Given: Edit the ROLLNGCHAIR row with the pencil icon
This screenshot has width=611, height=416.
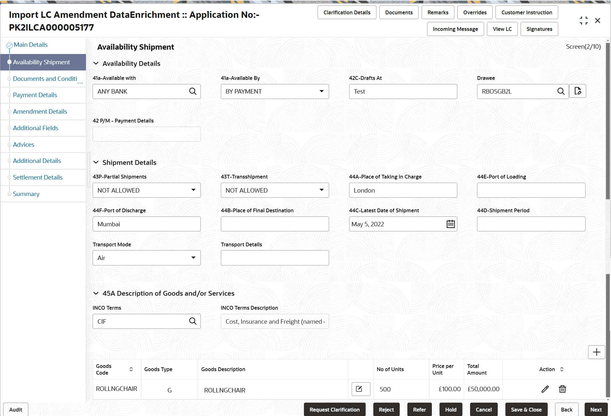Looking at the screenshot, I should [x=545, y=389].
